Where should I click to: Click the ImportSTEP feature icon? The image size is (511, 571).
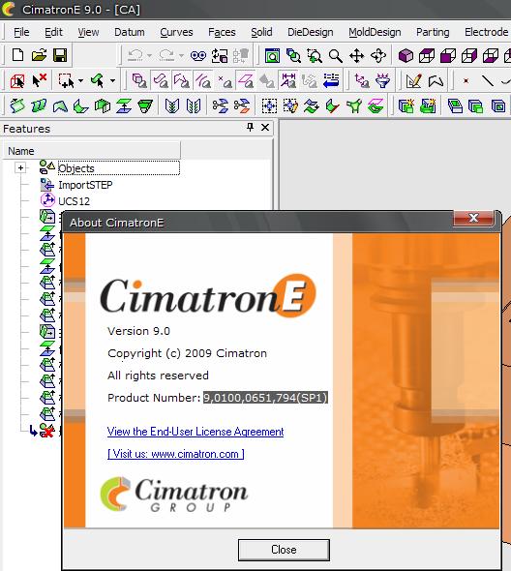point(47,185)
